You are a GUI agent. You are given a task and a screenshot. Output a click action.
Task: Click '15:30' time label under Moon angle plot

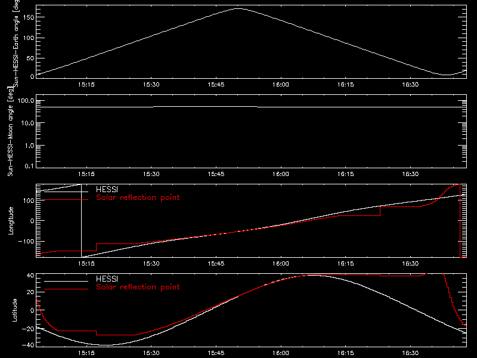[x=151, y=174]
